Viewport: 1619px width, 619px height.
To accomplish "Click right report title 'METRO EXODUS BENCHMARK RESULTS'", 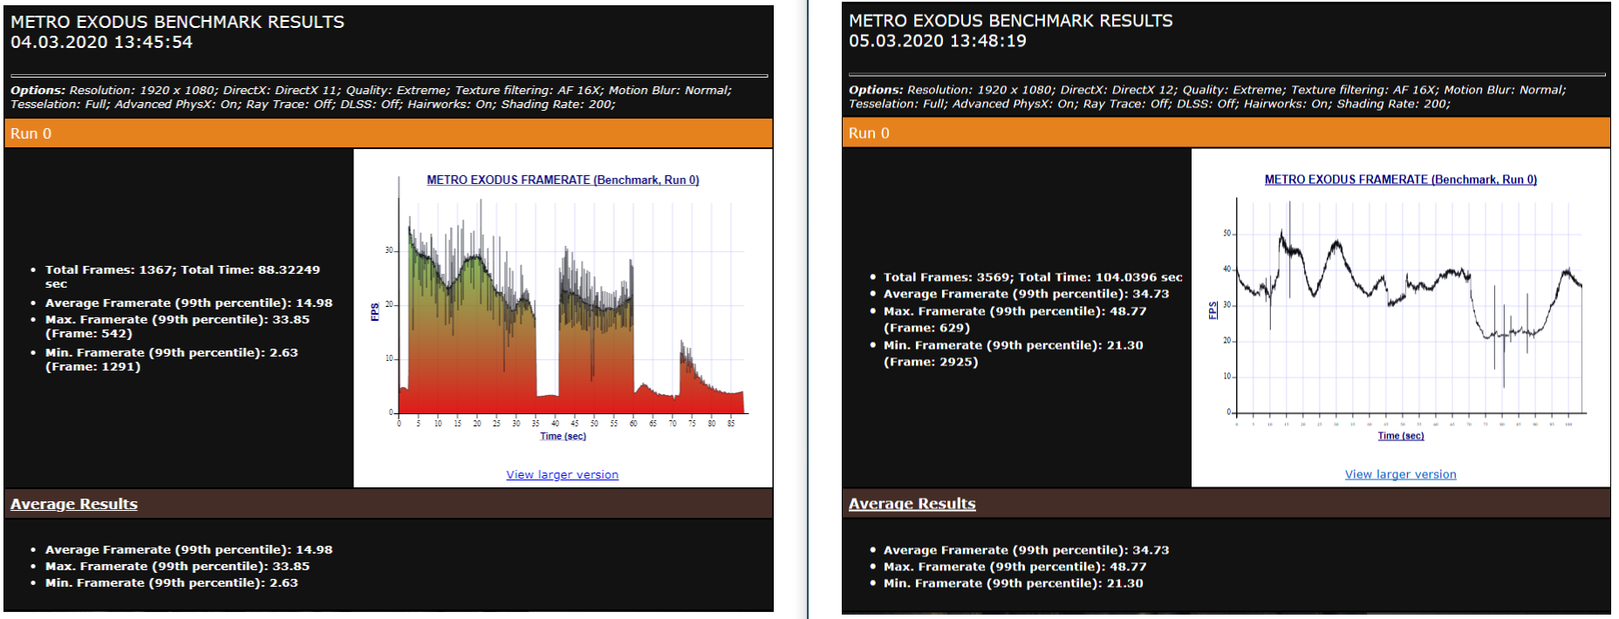I will point(1011,21).
